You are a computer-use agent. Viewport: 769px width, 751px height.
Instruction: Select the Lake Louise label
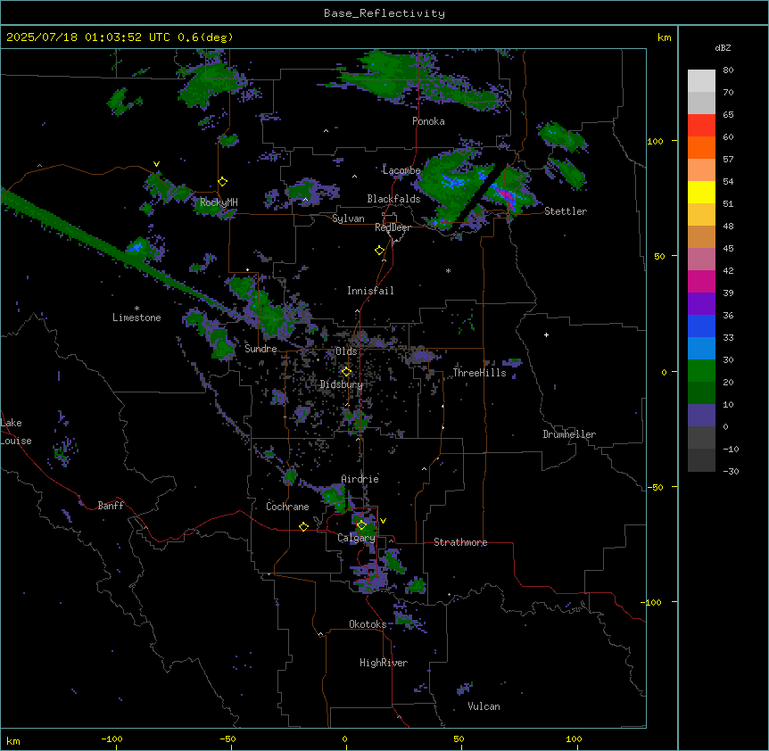pyautogui.click(x=16, y=432)
